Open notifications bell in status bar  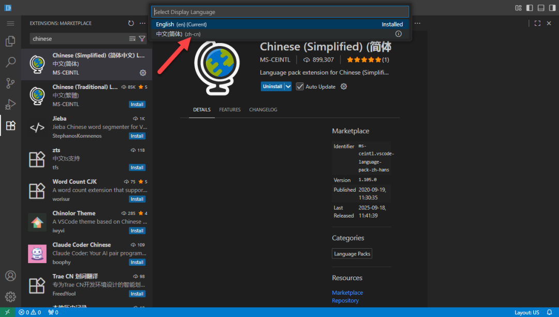(549, 312)
